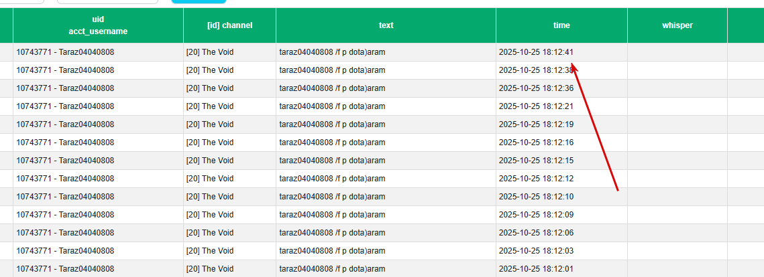Click the timestamp 2025-10-25 18:12:09

(536, 215)
